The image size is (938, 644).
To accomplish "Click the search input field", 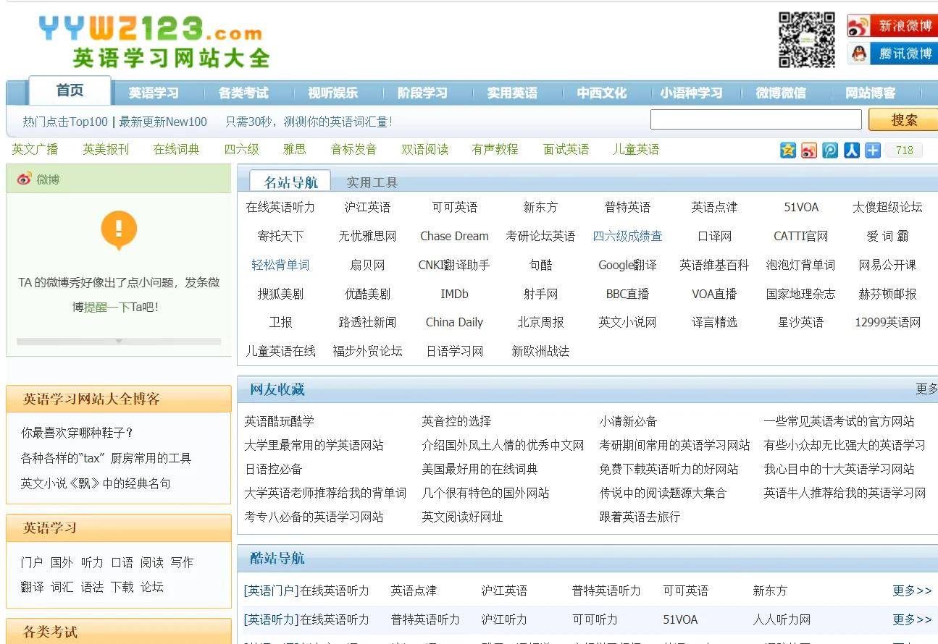I will [x=755, y=119].
